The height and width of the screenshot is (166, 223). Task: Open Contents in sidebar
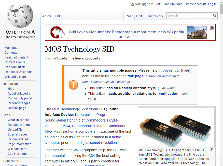pyautogui.click(x=11, y=53)
